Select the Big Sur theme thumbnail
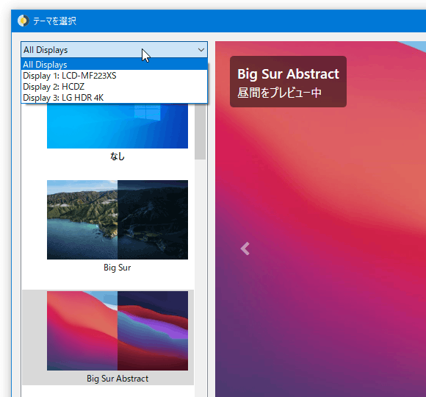The width and height of the screenshot is (426, 397). (x=118, y=220)
